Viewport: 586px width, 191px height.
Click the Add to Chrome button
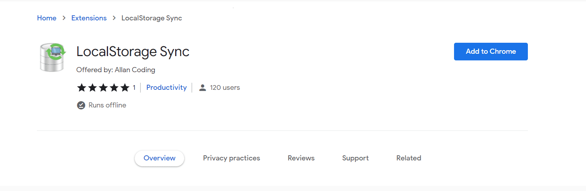point(491,51)
